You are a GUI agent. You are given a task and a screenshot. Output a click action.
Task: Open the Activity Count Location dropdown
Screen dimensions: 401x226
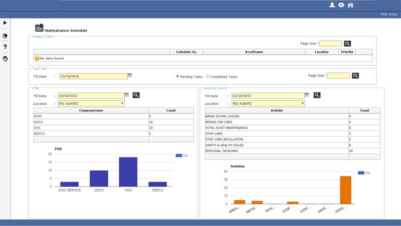pos(302,103)
